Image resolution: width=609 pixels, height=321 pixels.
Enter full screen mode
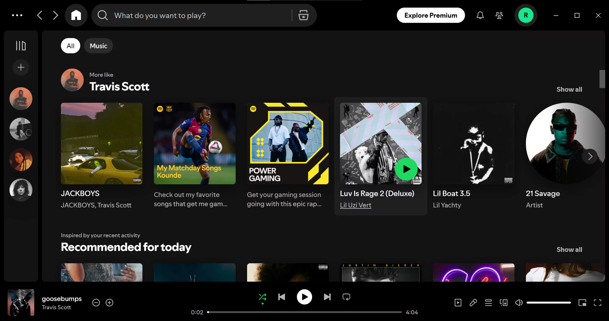coord(598,303)
